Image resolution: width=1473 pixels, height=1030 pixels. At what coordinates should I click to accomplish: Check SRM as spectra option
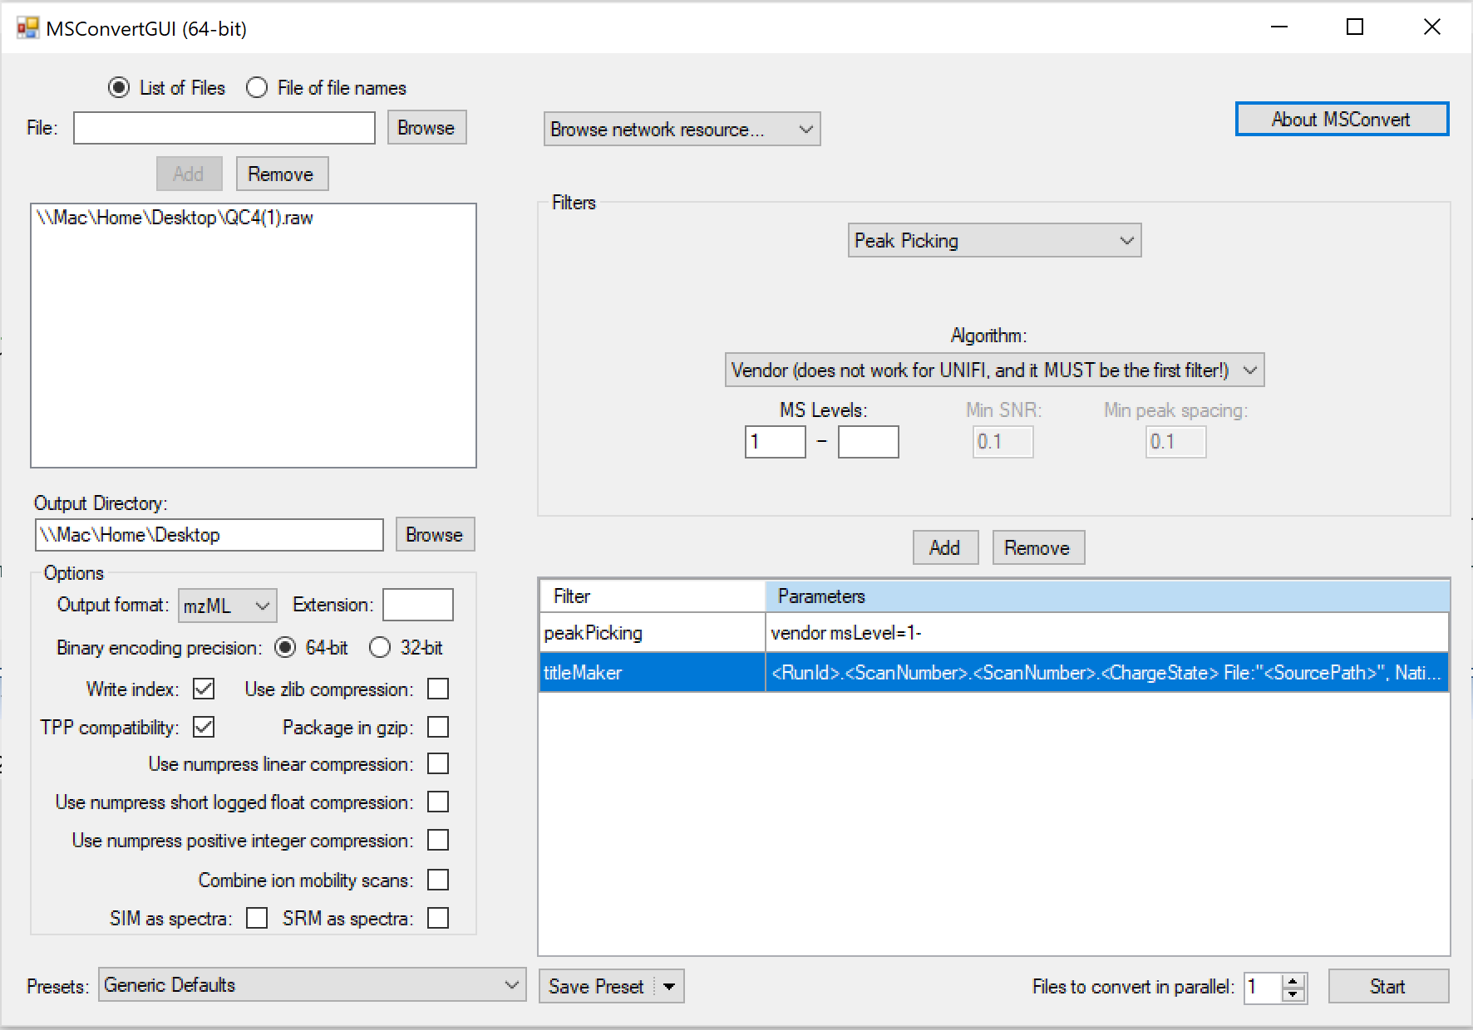[438, 918]
